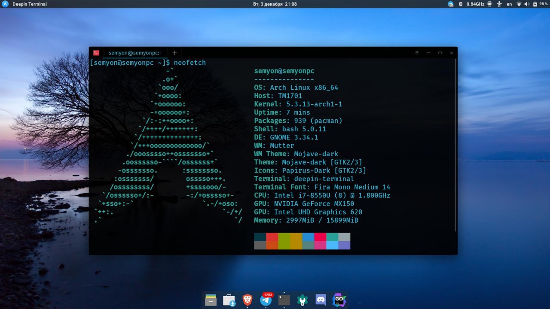Image resolution: width=550 pixels, height=309 pixels.
Task: Maximize the Deepin Terminal window
Action: pyautogui.click(x=440, y=53)
